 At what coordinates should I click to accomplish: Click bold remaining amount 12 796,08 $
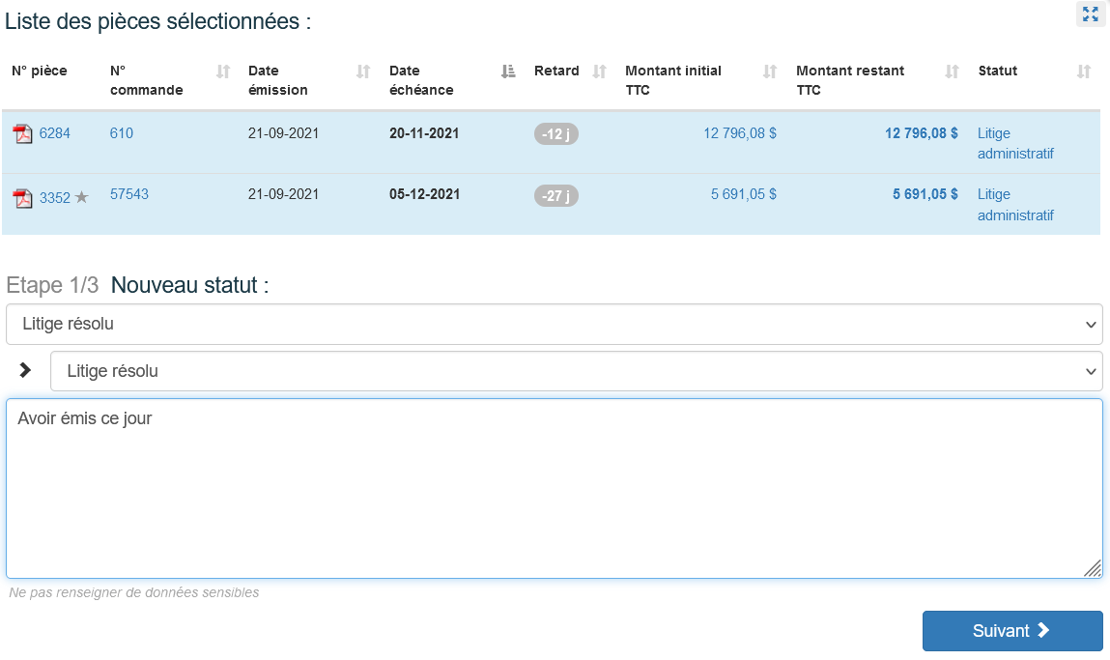(x=921, y=133)
